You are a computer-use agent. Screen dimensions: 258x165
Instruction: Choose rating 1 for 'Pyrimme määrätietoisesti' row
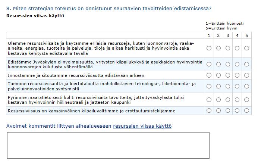tap(209, 100)
